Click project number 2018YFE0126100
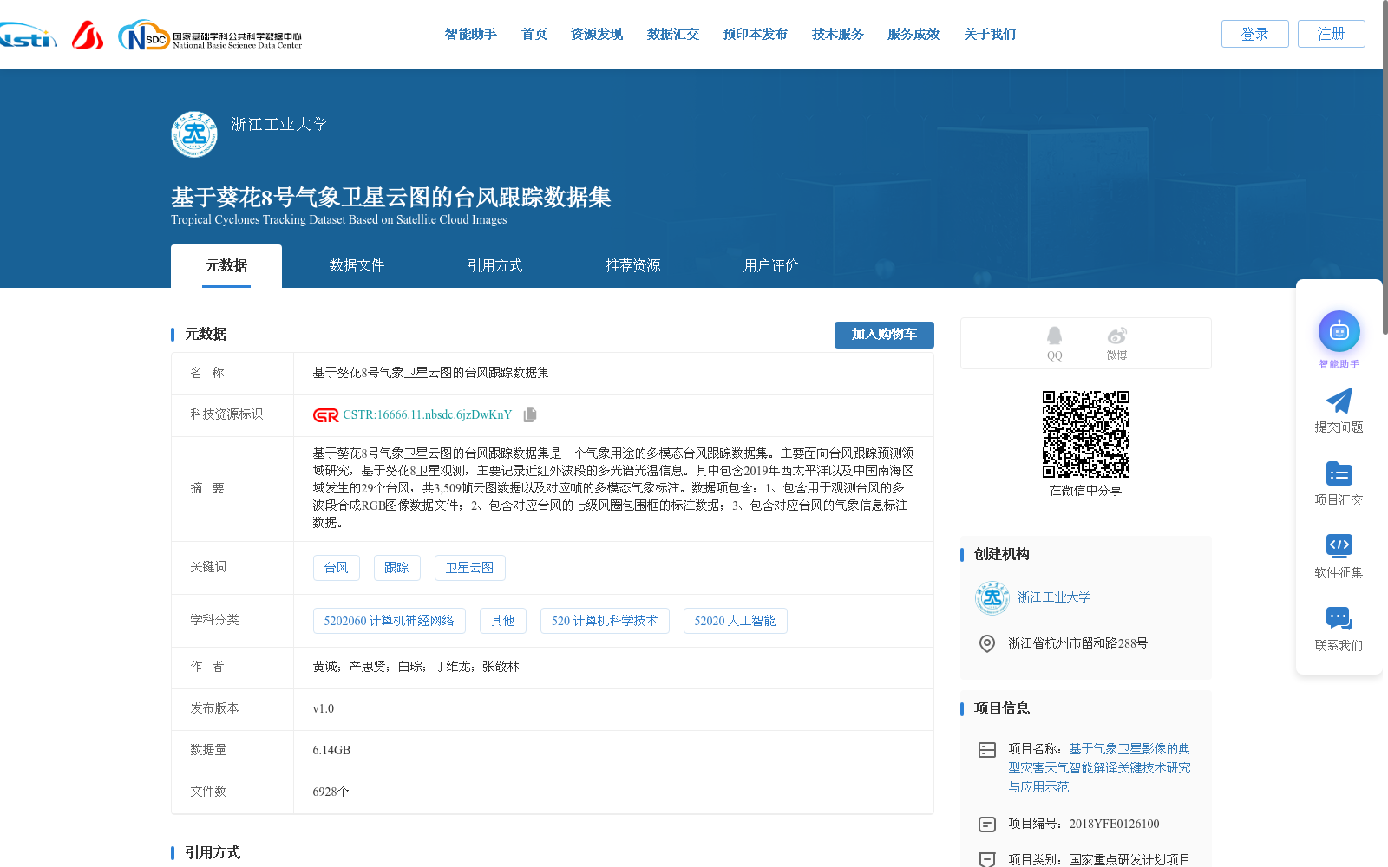 click(x=1114, y=825)
